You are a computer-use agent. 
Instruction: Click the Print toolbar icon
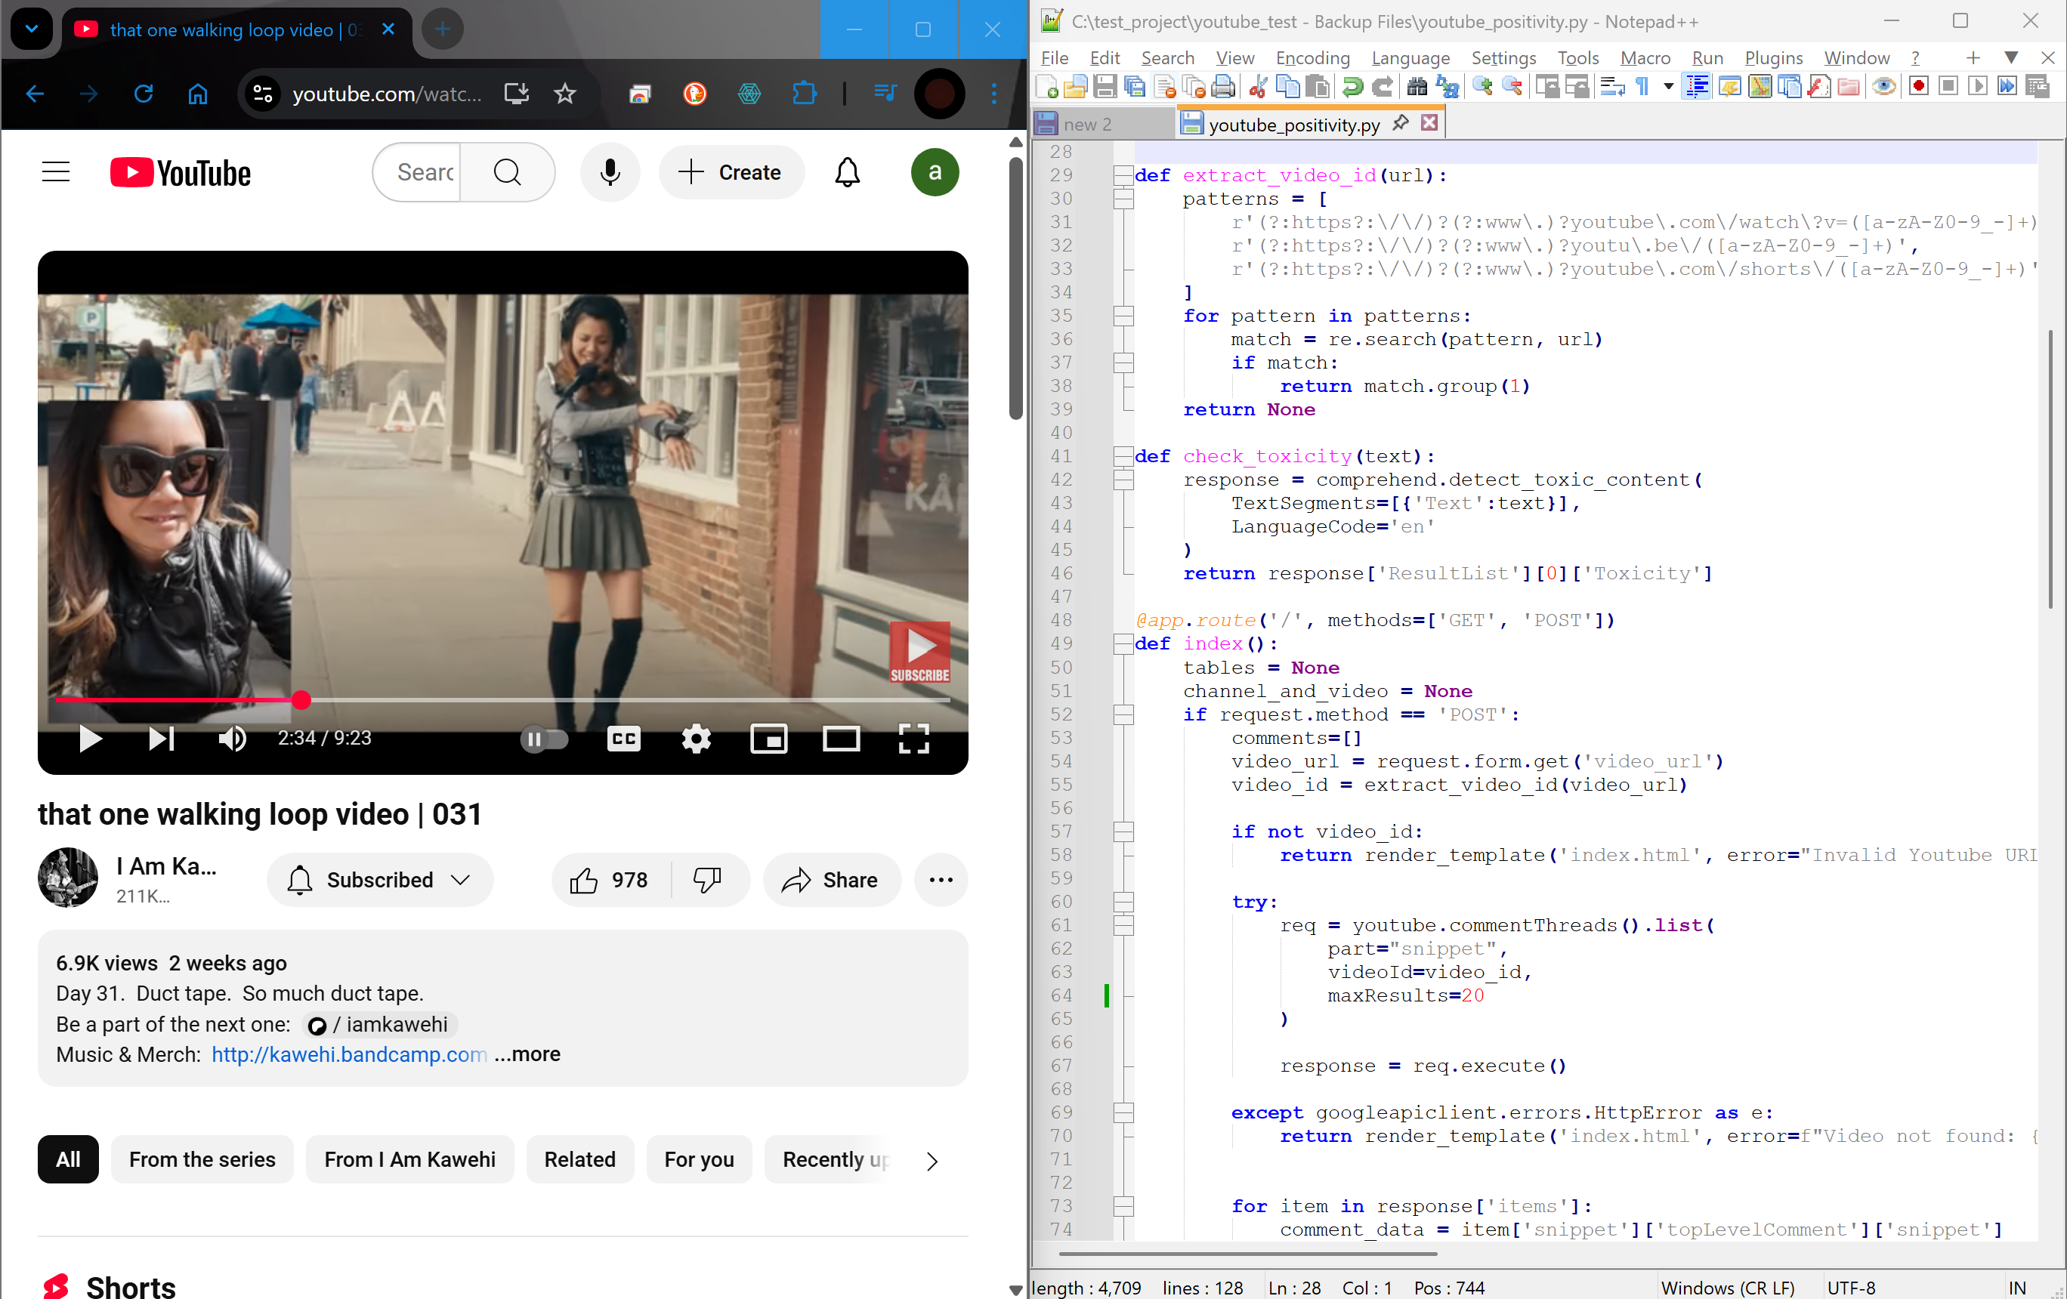pos(1224,87)
